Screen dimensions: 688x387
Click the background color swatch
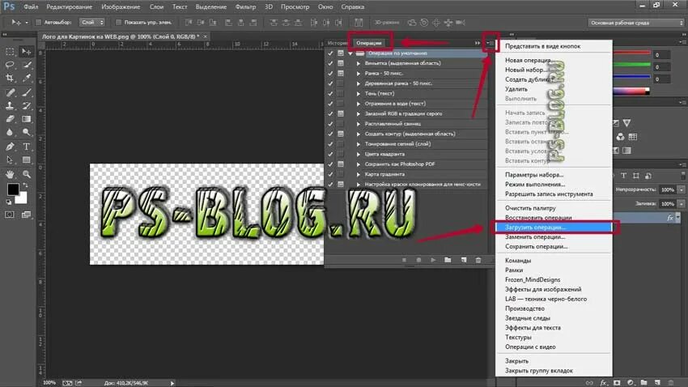[x=23, y=200]
